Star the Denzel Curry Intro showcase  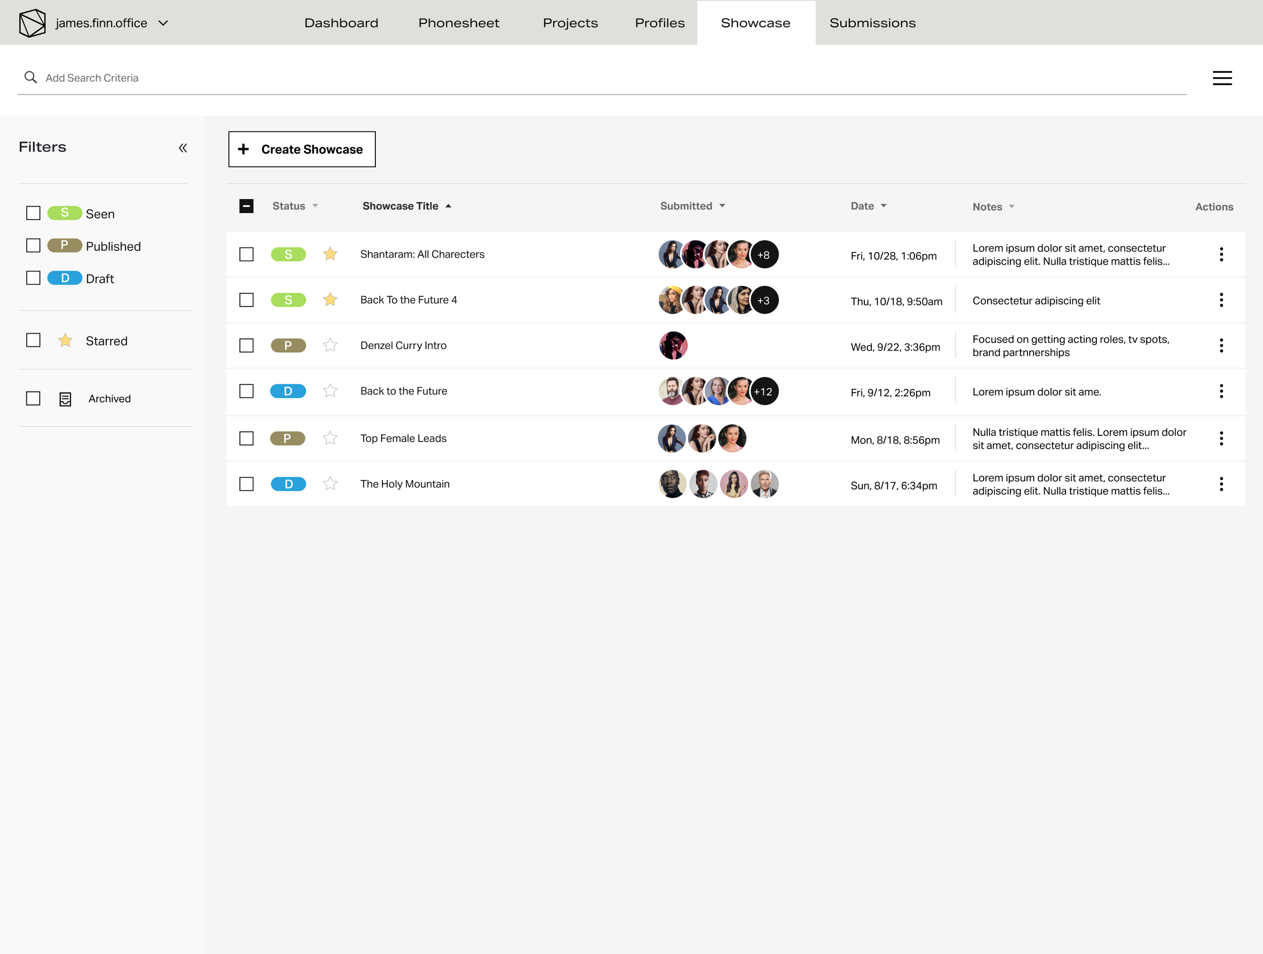(330, 345)
